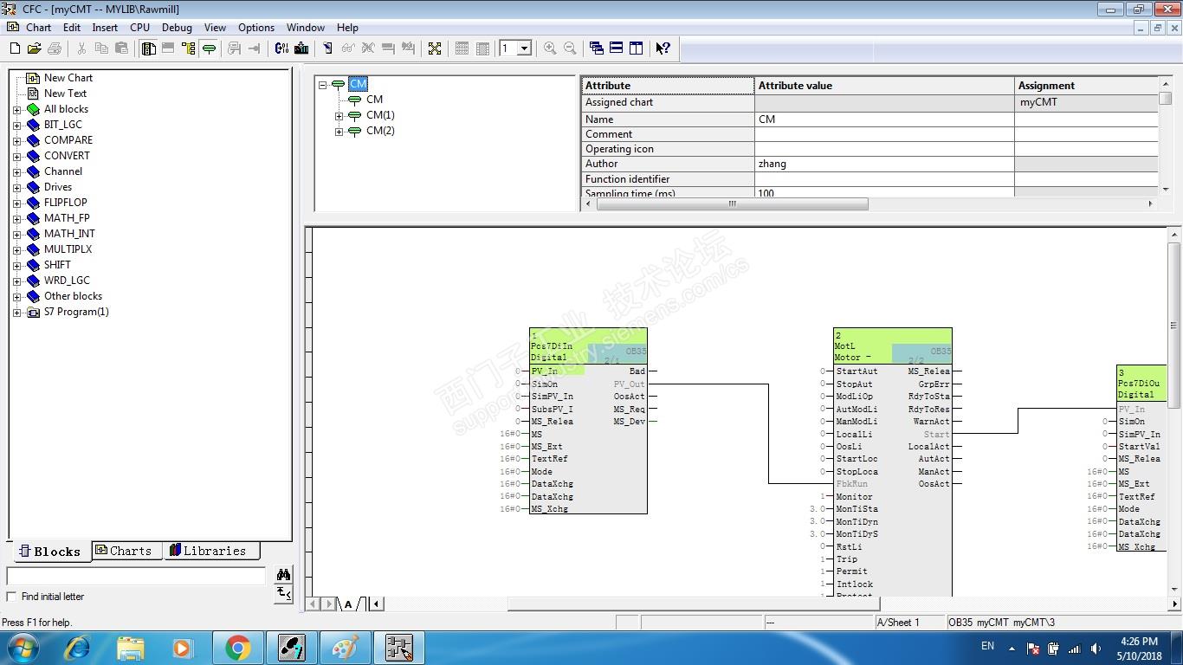The height and width of the screenshot is (665, 1183).
Task: Select the Drives block family
Action: coord(57,187)
